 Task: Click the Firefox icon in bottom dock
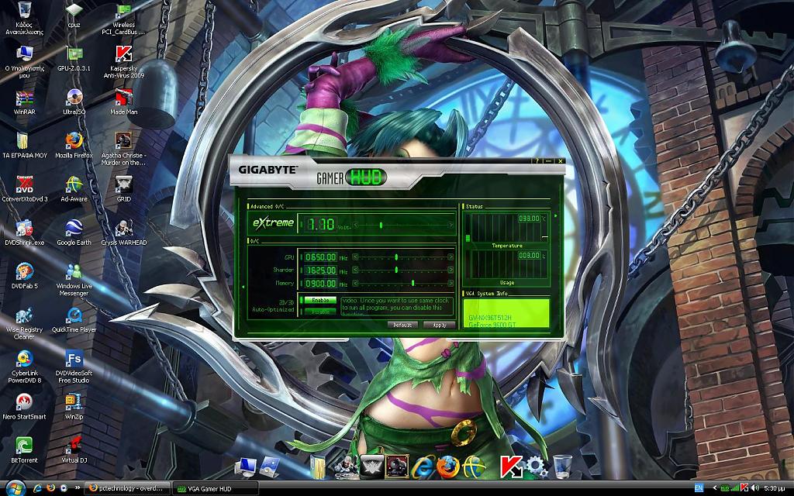pyautogui.click(x=447, y=467)
